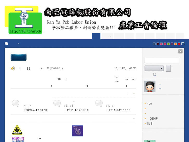189x142 pixels.
Task: Open the search type dropdown in sidebar
Action: [x=154, y=69]
